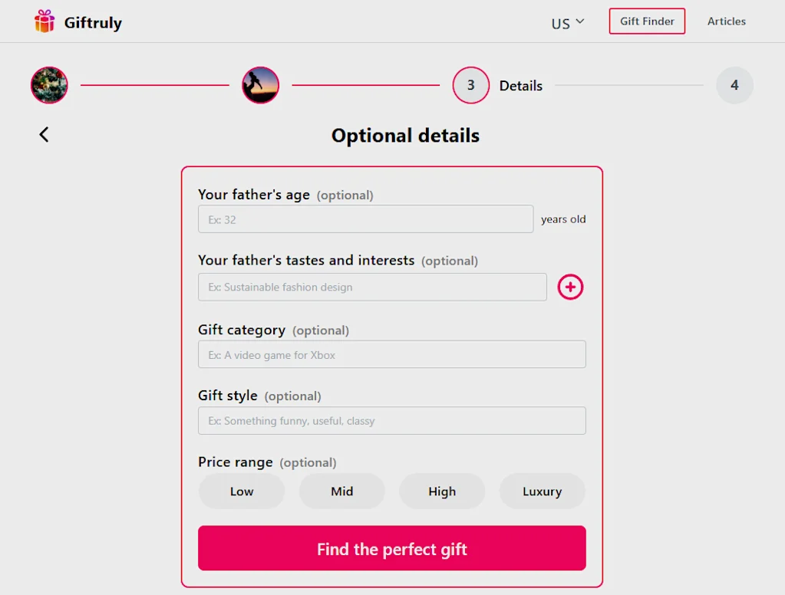Select the Luxury price range
Screen dimensions: 785x595
(542, 491)
